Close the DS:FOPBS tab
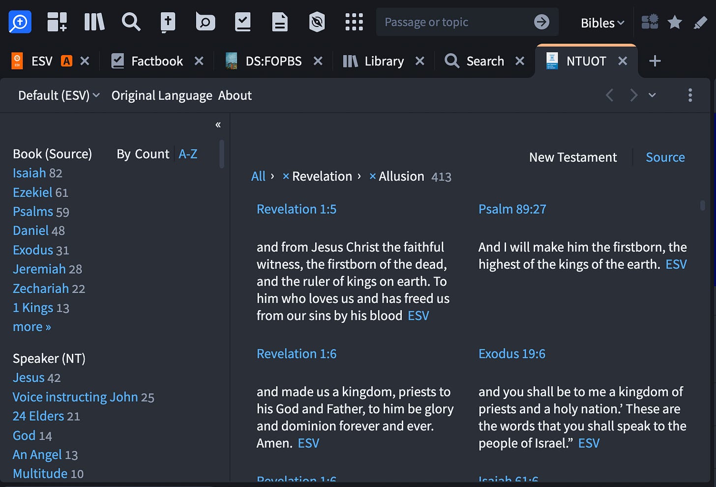Image resolution: width=716 pixels, height=487 pixels. click(318, 61)
